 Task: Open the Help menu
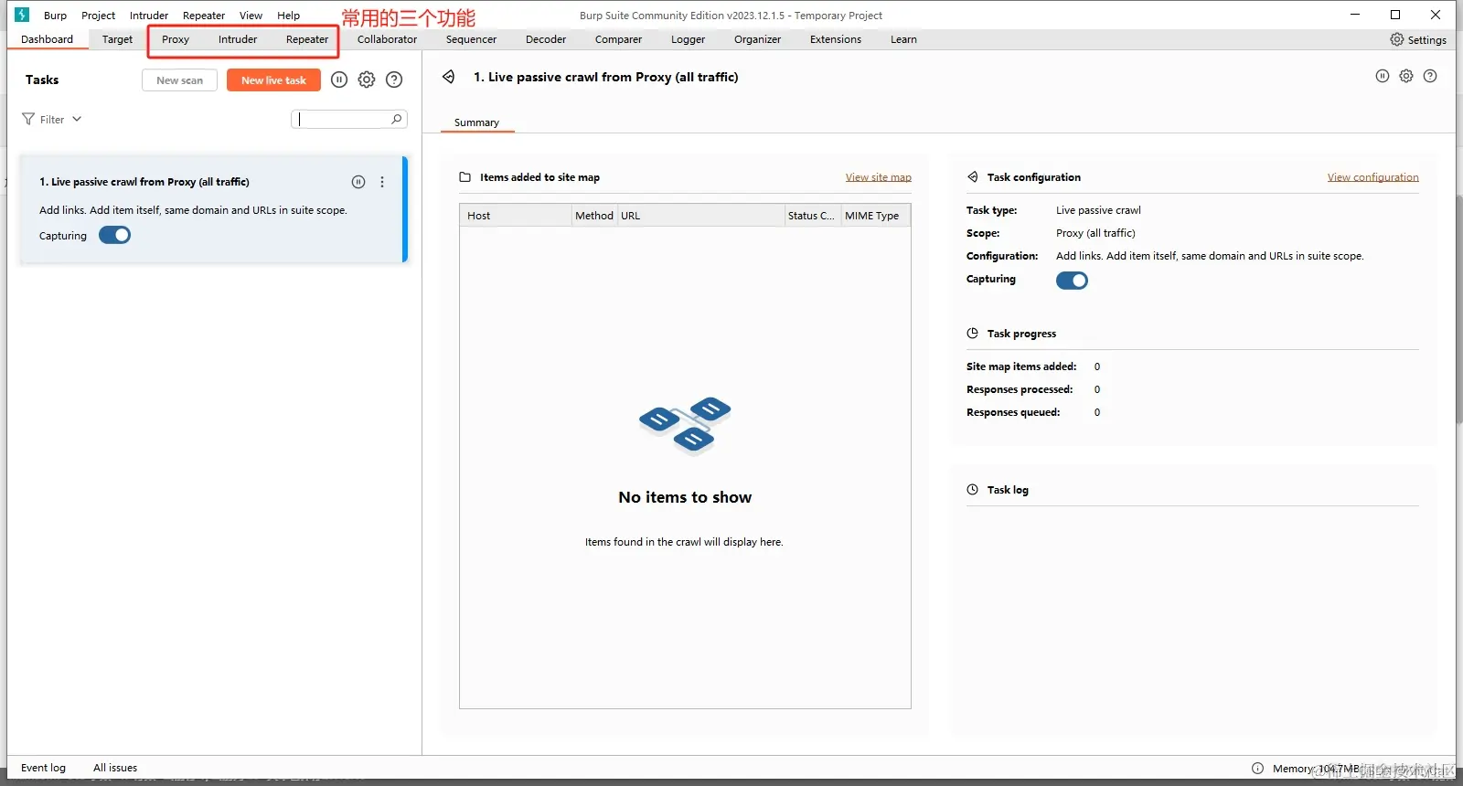click(289, 16)
